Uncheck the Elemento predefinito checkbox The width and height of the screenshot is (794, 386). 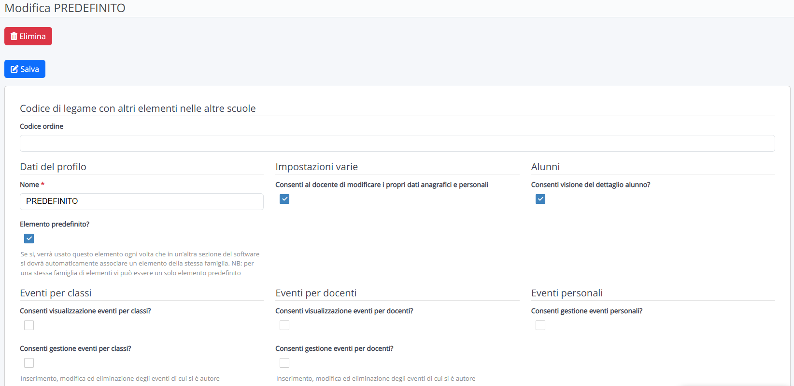pyautogui.click(x=29, y=239)
